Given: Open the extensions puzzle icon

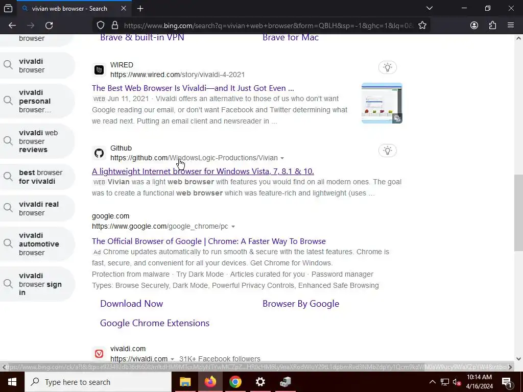Looking at the screenshot, I should (x=492, y=26).
